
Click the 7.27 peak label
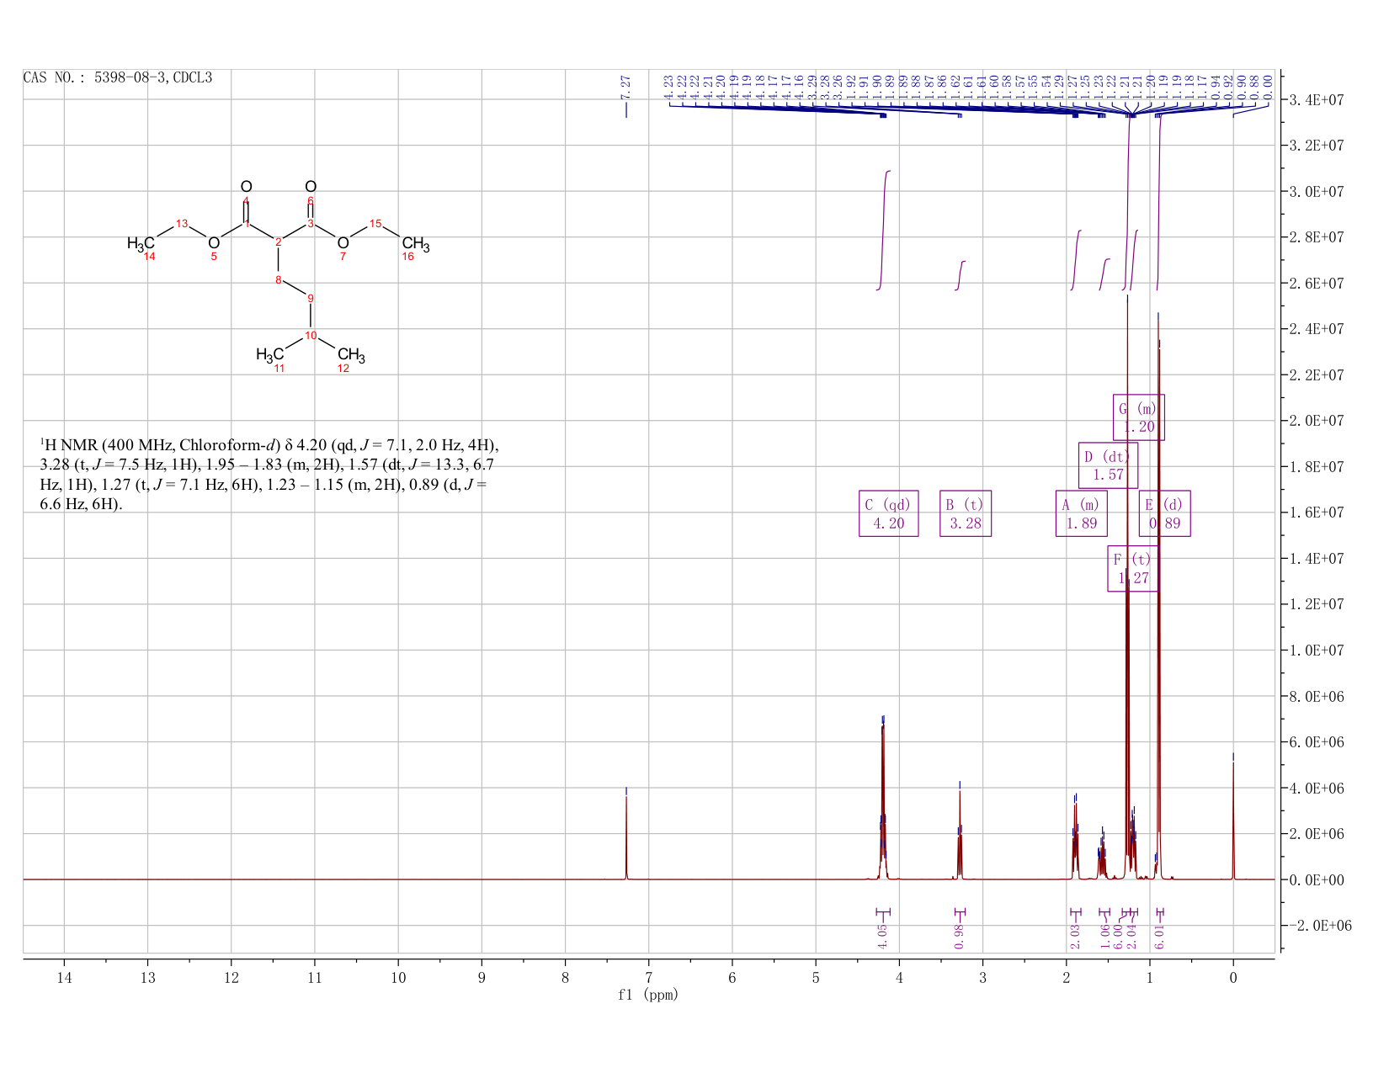pos(625,87)
